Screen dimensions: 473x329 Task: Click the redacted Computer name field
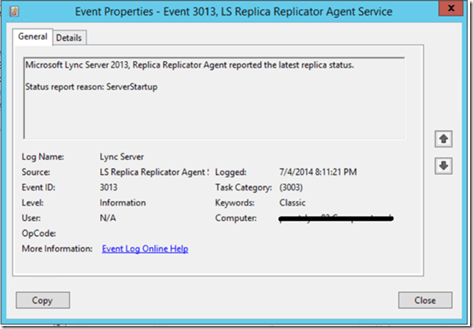pyautogui.click(x=335, y=218)
